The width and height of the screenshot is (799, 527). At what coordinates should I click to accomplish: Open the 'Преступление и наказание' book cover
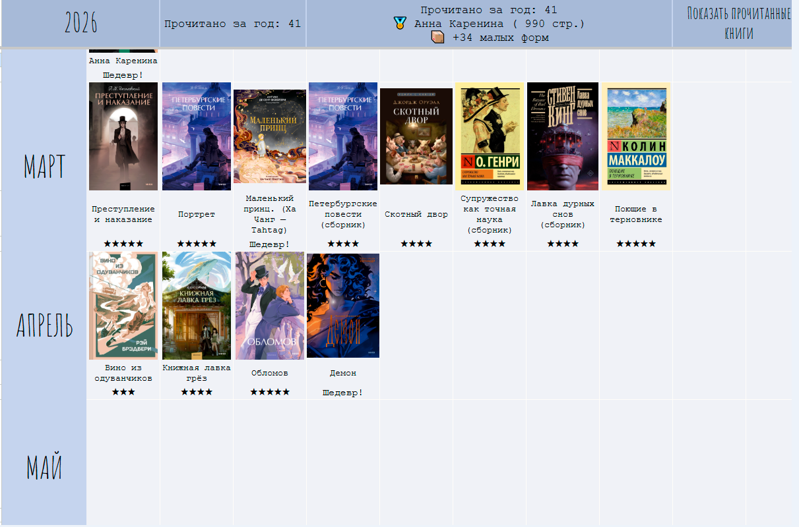coord(123,136)
